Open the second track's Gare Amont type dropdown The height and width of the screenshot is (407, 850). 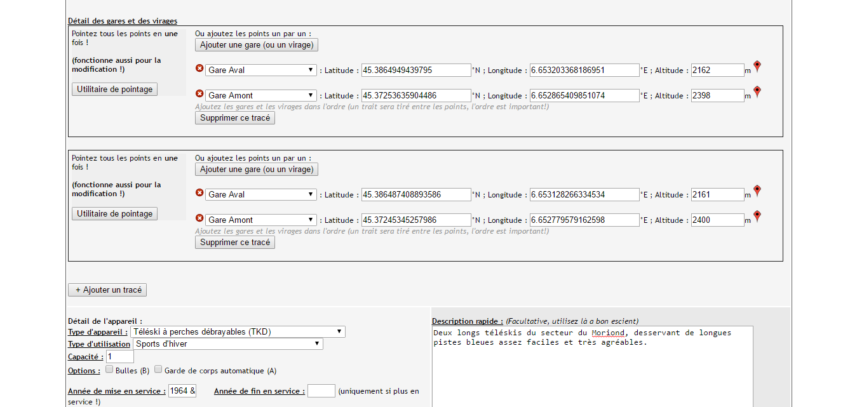[x=260, y=220]
